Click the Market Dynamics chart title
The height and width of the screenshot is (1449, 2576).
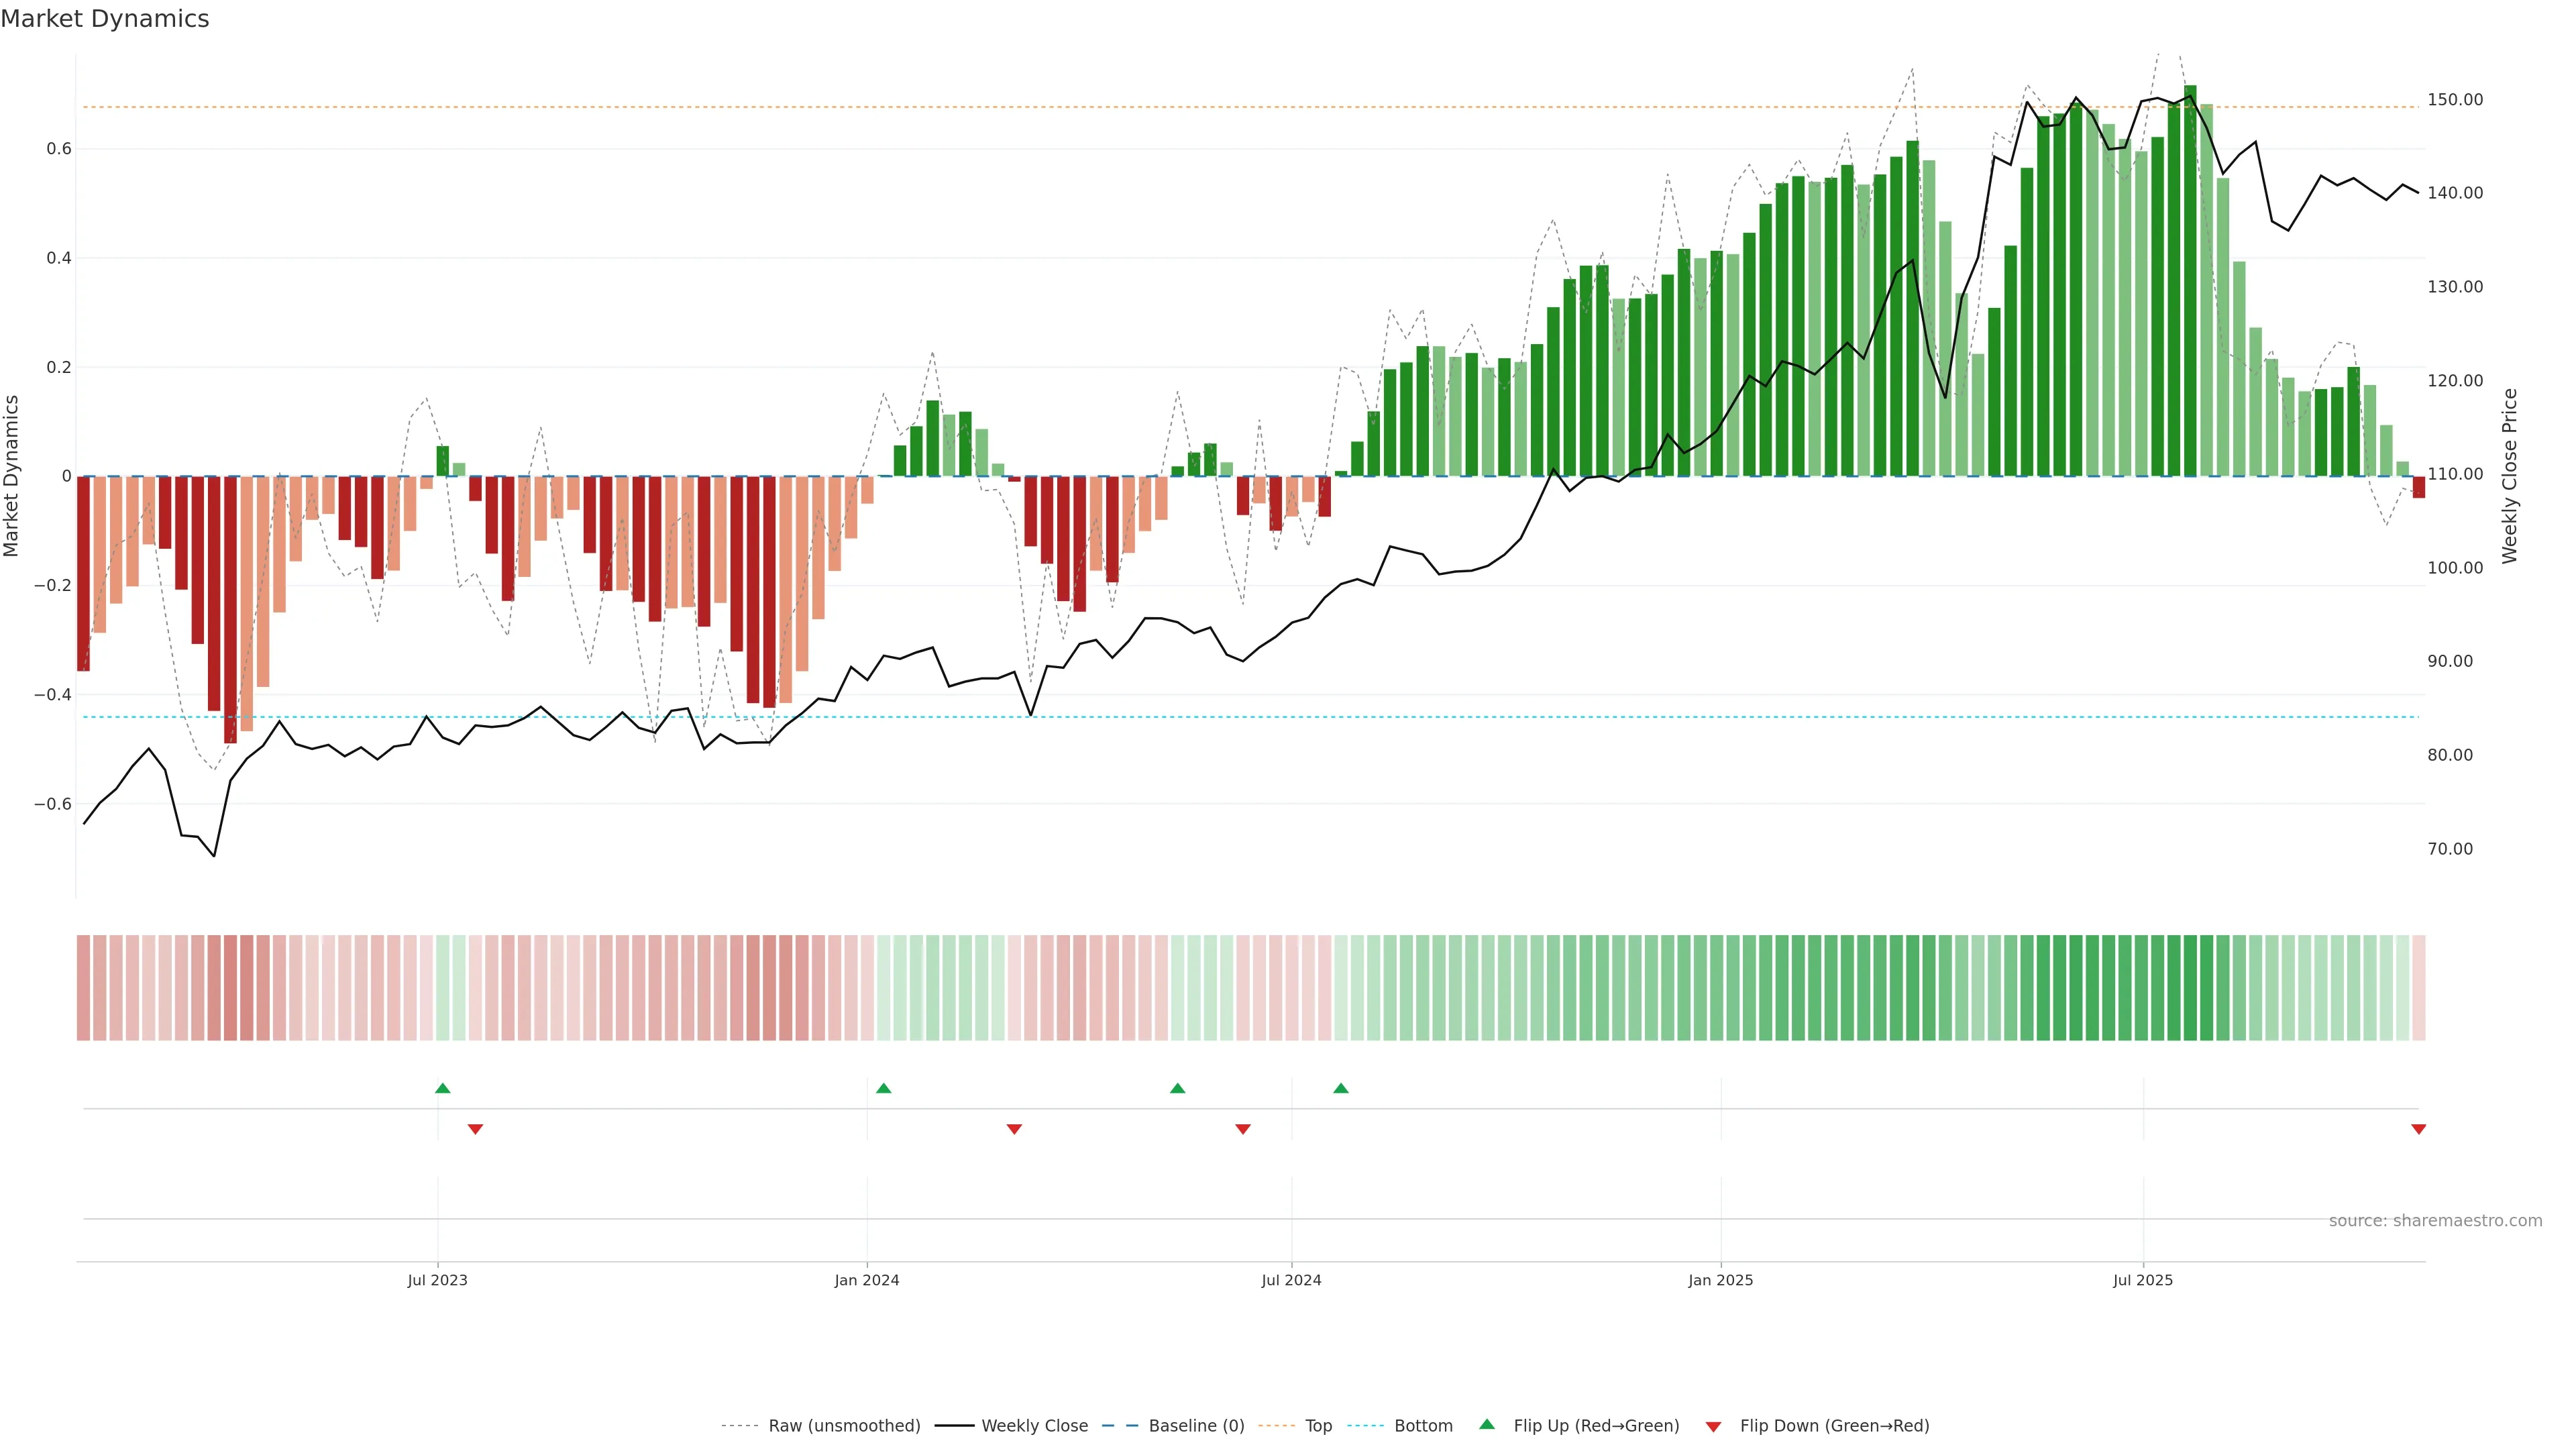(x=105, y=19)
